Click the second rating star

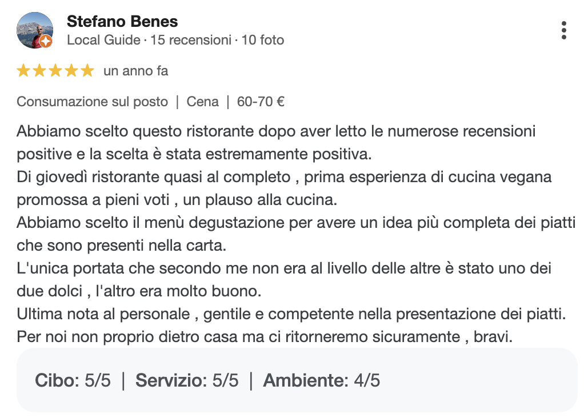[39, 71]
